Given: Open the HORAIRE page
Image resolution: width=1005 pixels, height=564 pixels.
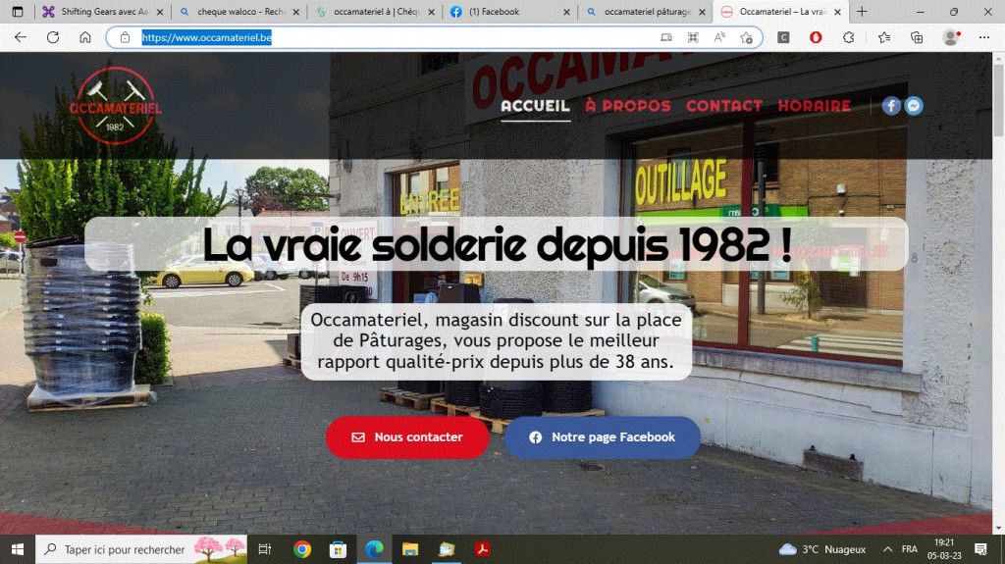Looking at the screenshot, I should (815, 106).
